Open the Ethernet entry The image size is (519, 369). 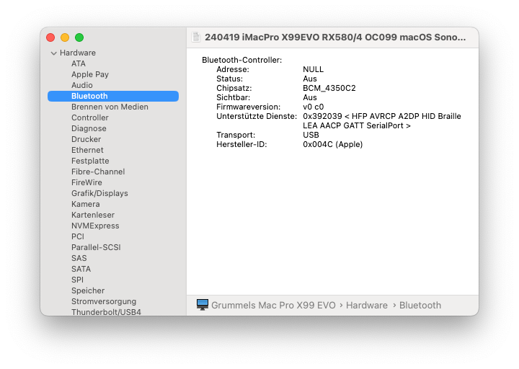[x=87, y=150]
